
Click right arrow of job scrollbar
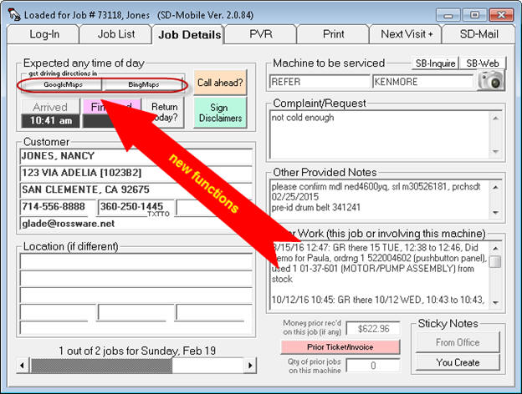coord(249,366)
